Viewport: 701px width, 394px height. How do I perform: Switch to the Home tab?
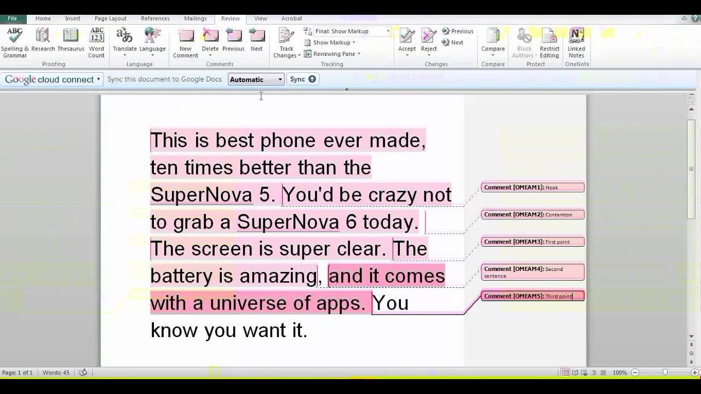tap(43, 19)
